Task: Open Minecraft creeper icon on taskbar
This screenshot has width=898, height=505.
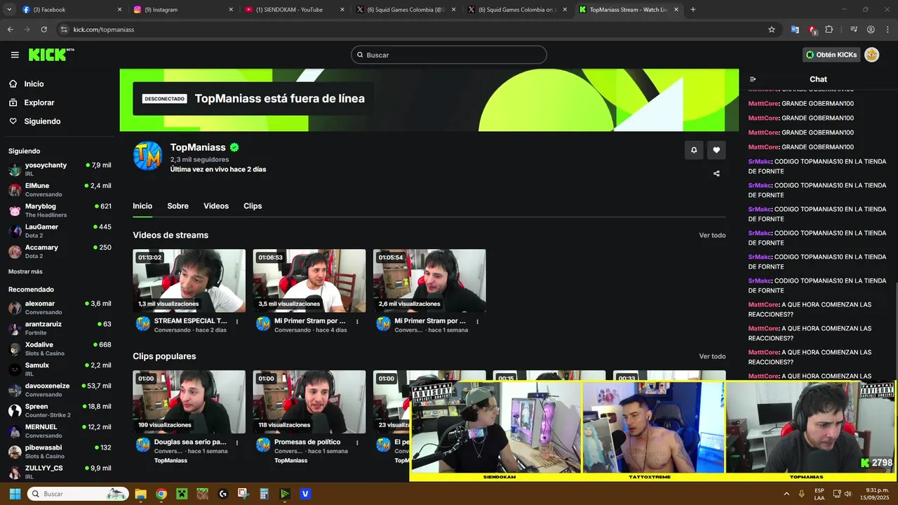Action: [182, 494]
